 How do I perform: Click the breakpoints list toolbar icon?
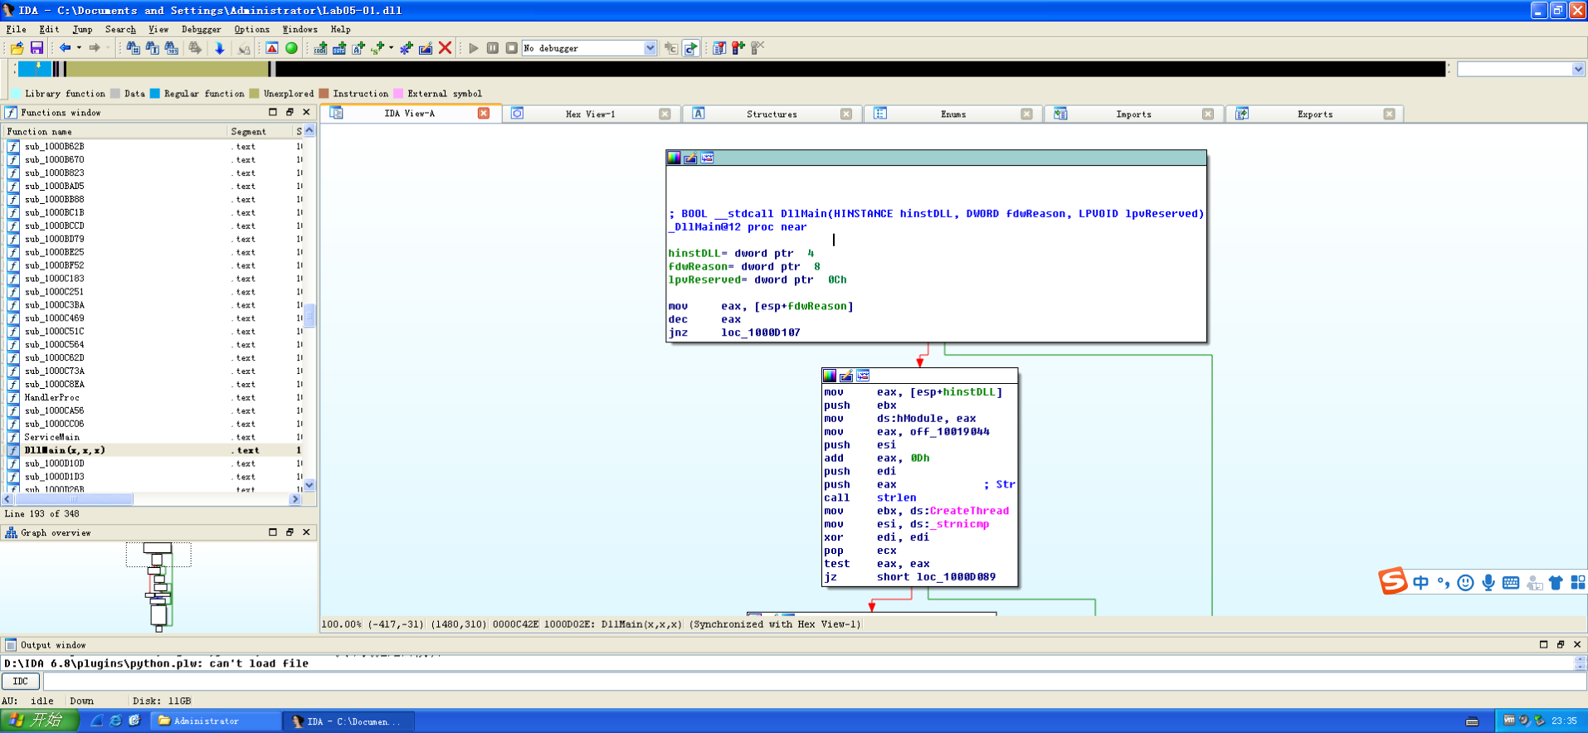pos(719,48)
